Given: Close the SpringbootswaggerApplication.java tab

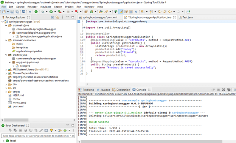Looking at the screenshot, I should pyautogui.click(x=174, y=17).
